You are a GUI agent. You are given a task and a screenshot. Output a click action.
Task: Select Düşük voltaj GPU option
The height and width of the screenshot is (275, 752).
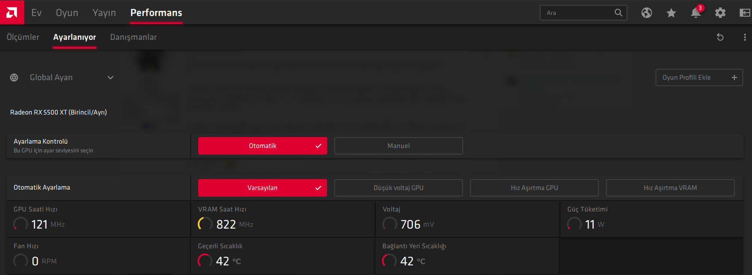point(399,188)
